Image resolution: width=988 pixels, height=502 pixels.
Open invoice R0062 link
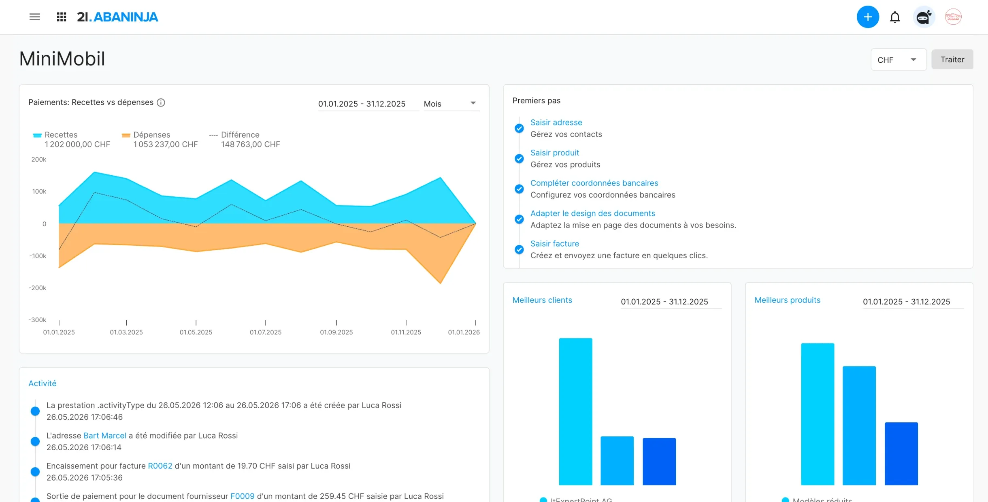(x=160, y=466)
